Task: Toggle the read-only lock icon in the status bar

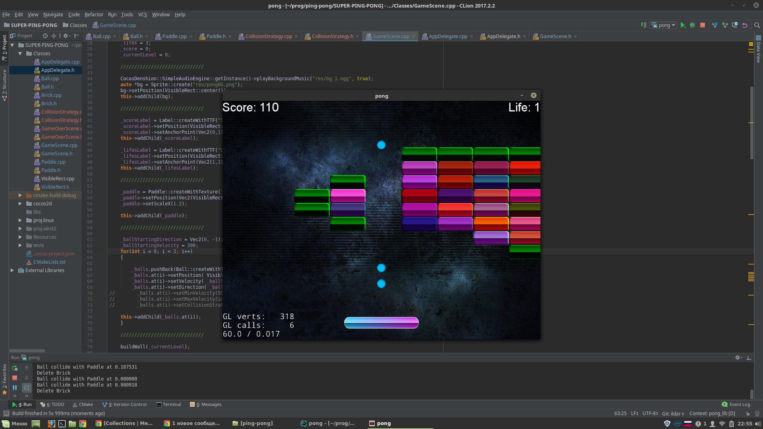Action: click(748, 414)
